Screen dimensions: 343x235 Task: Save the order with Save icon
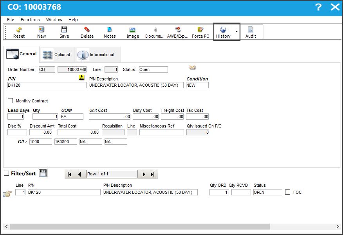tap(64, 32)
